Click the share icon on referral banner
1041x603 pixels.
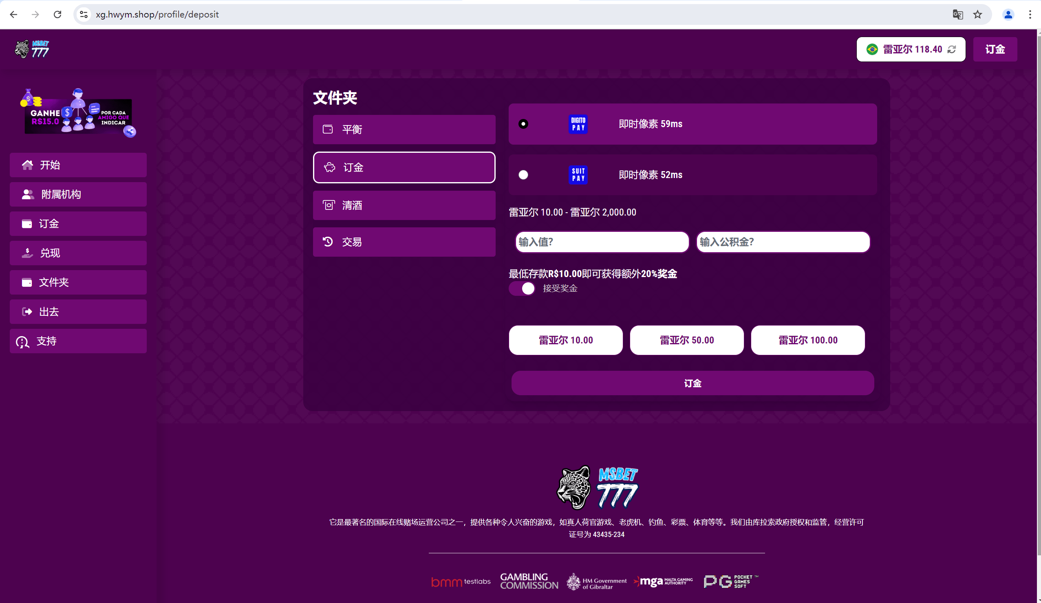[x=130, y=131]
